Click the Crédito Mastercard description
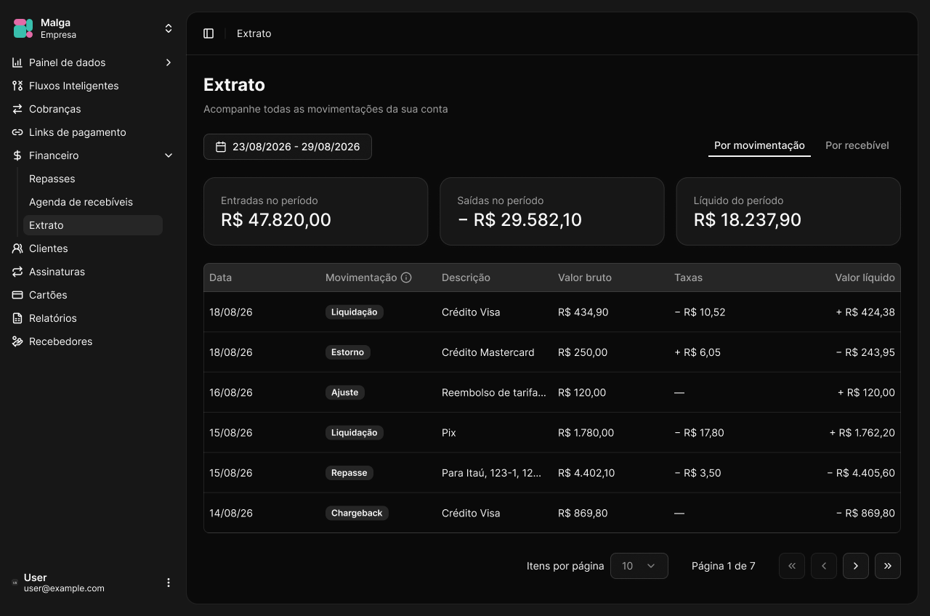 (488, 352)
